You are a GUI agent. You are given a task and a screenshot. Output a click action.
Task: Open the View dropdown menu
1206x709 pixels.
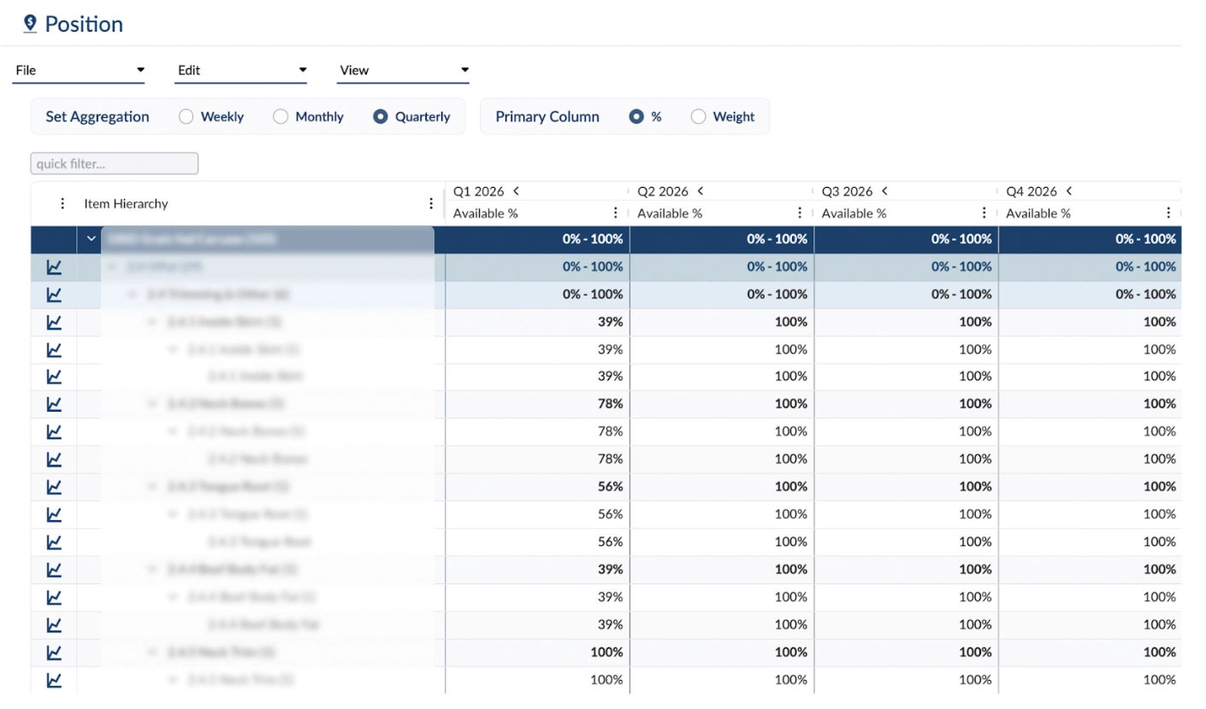click(404, 70)
